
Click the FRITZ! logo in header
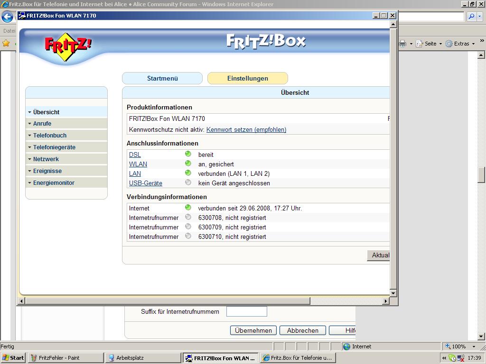(68, 46)
